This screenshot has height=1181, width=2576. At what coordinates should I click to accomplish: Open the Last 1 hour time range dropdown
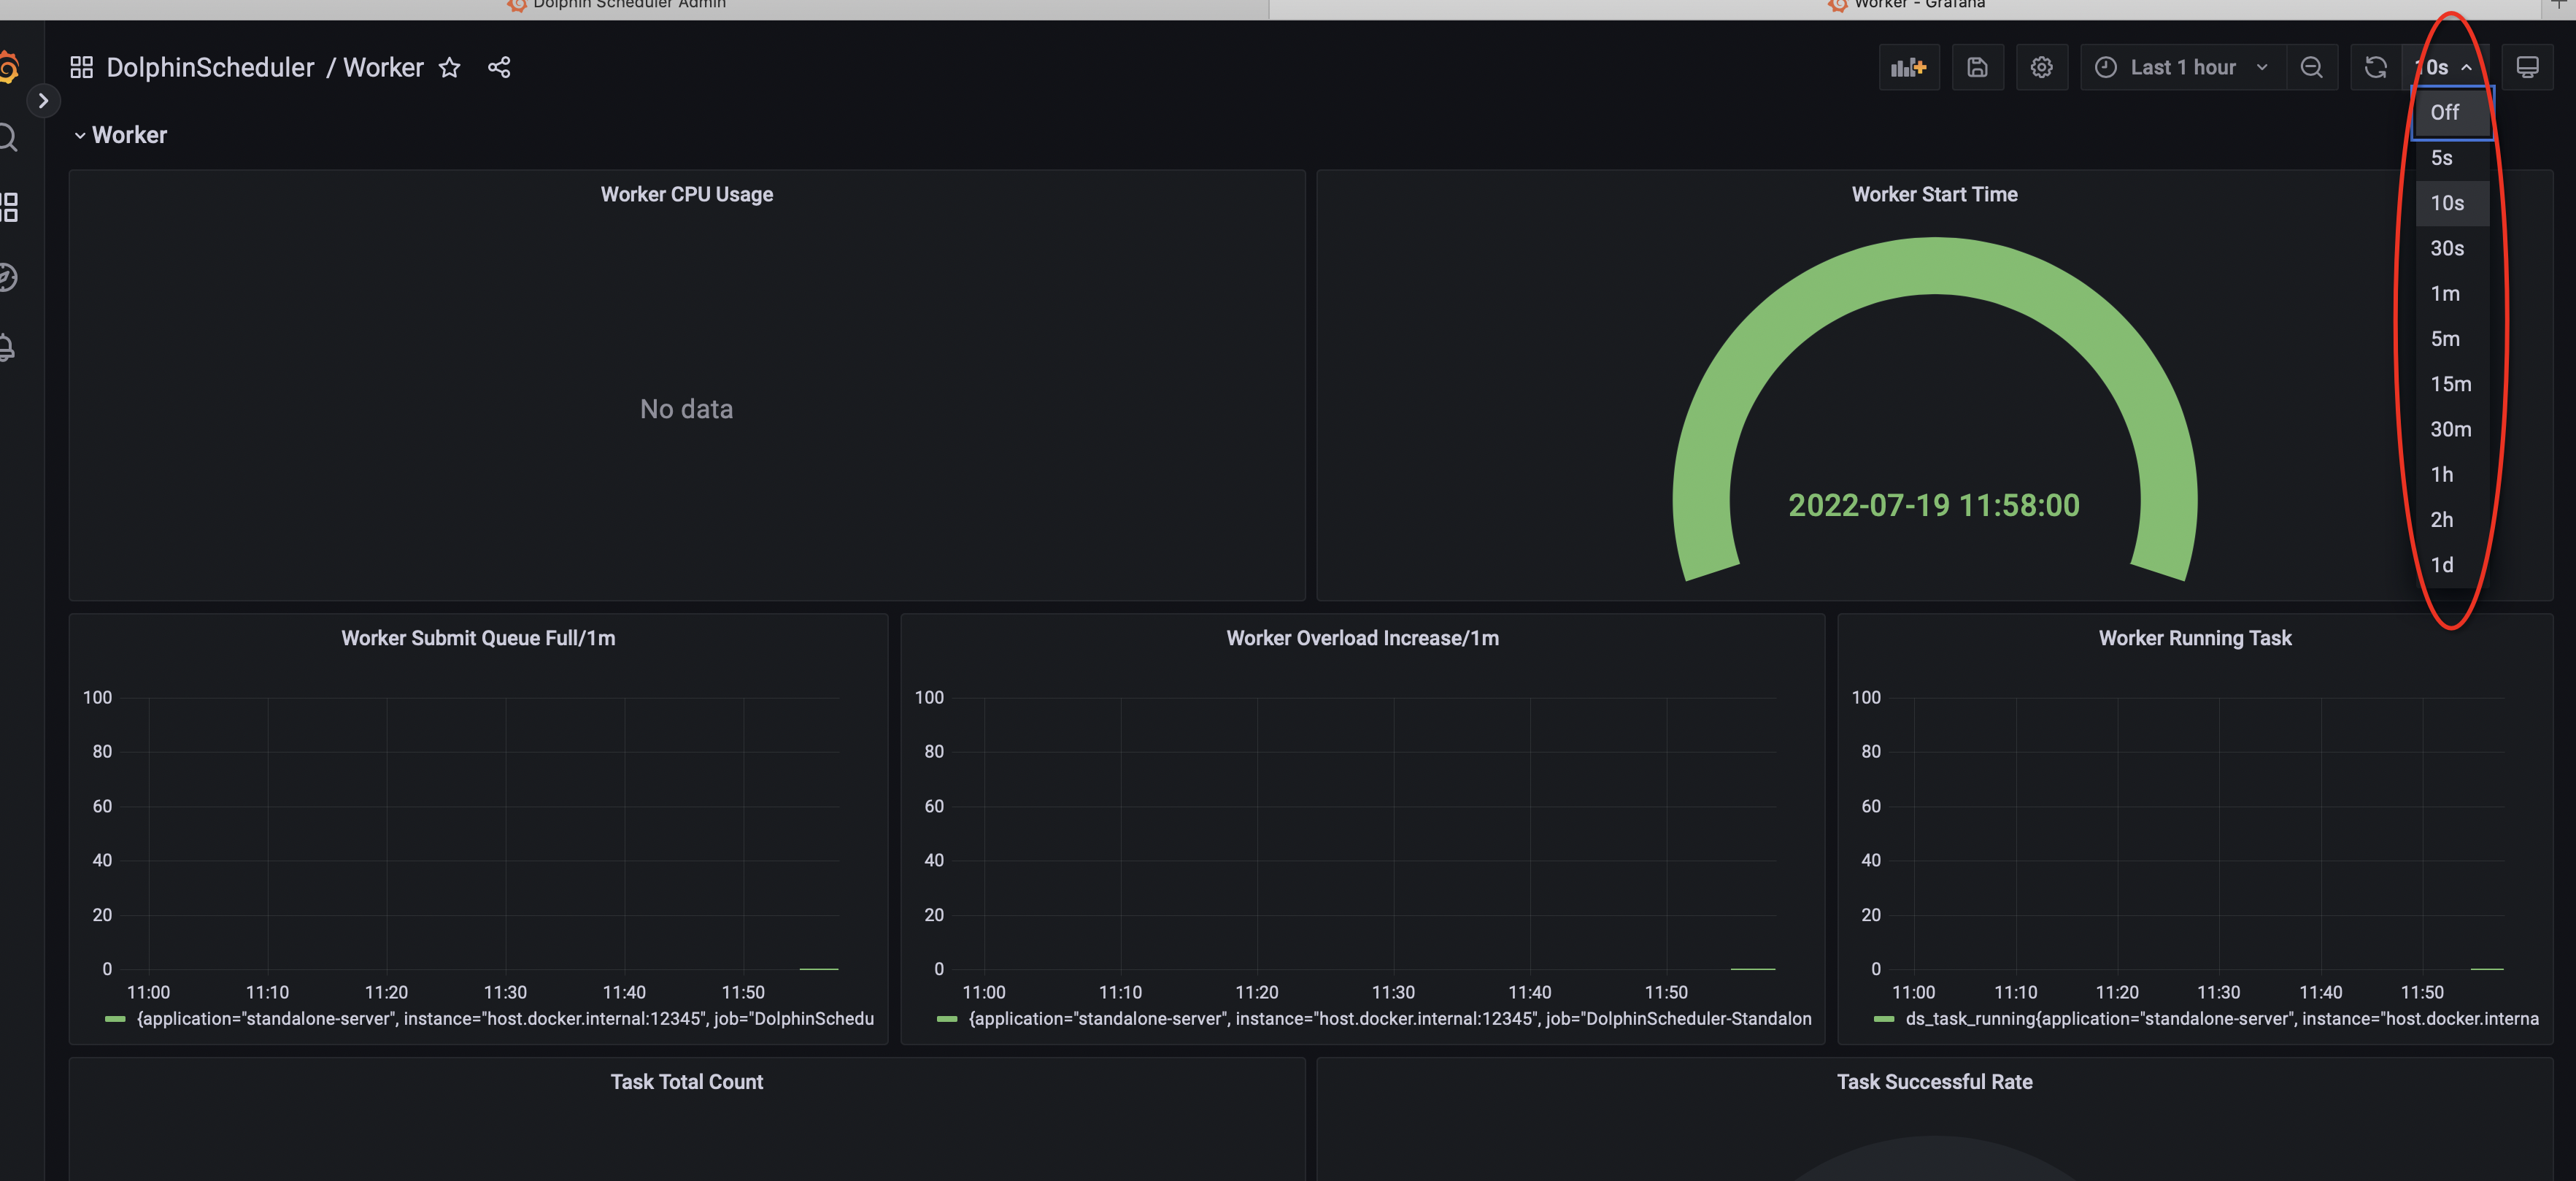click(x=2182, y=67)
